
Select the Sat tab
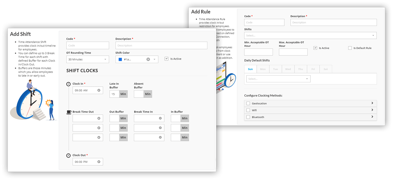tap(326, 69)
